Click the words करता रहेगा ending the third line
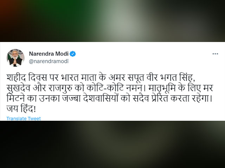The width and height of the screenshot is (225, 168). [x=189, y=99]
